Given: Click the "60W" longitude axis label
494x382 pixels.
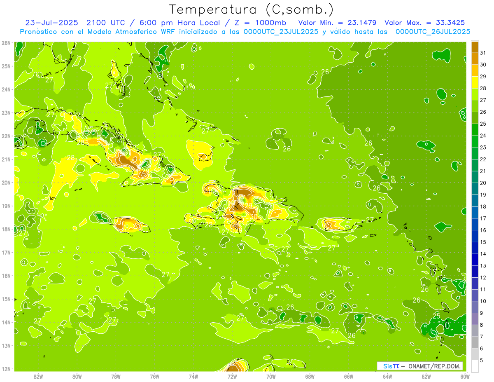Looking at the screenshot, I should click(x=465, y=376).
